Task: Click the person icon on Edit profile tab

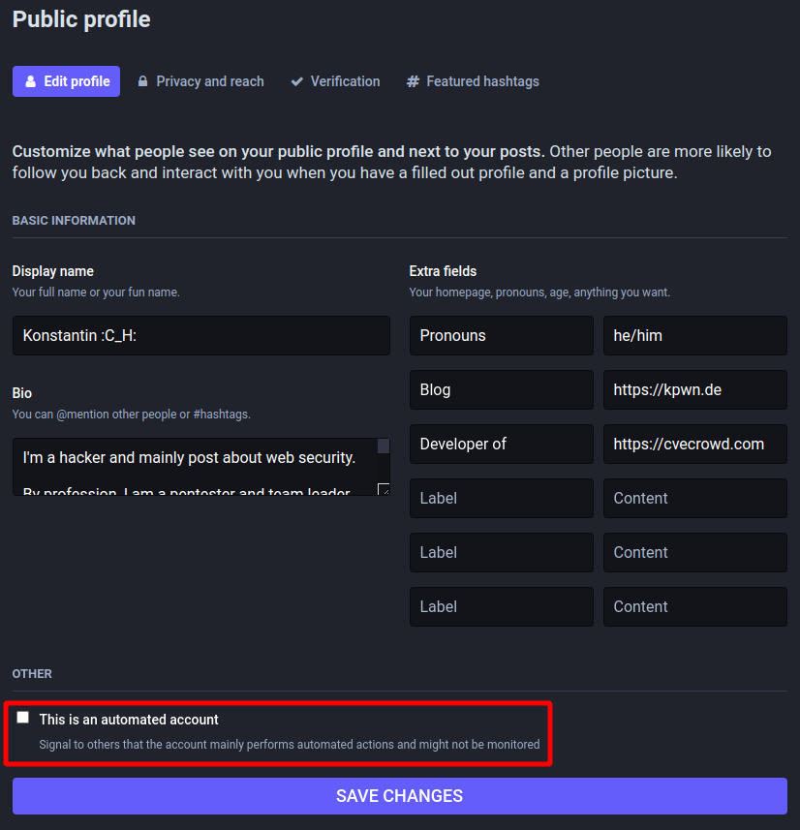Action: [x=31, y=81]
